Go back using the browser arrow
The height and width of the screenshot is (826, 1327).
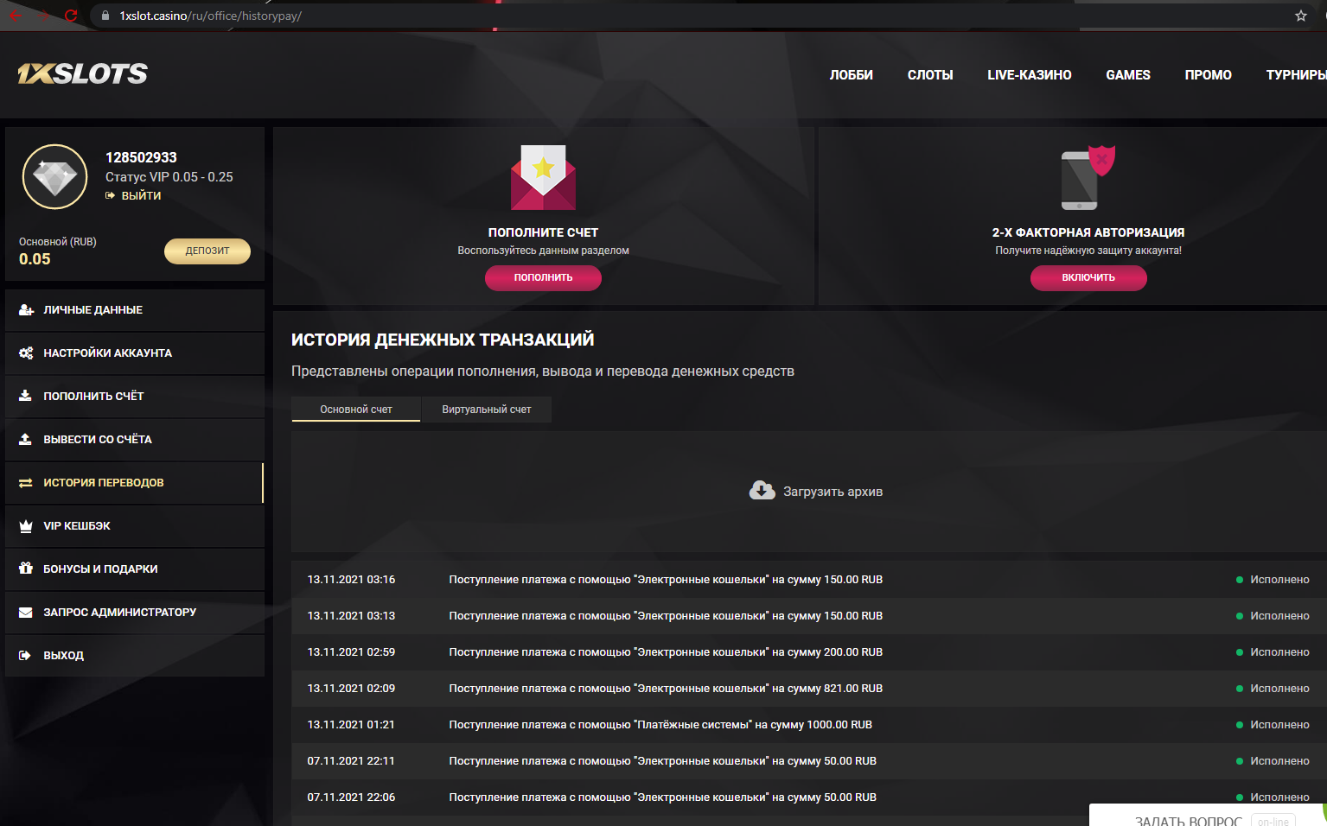(16, 16)
